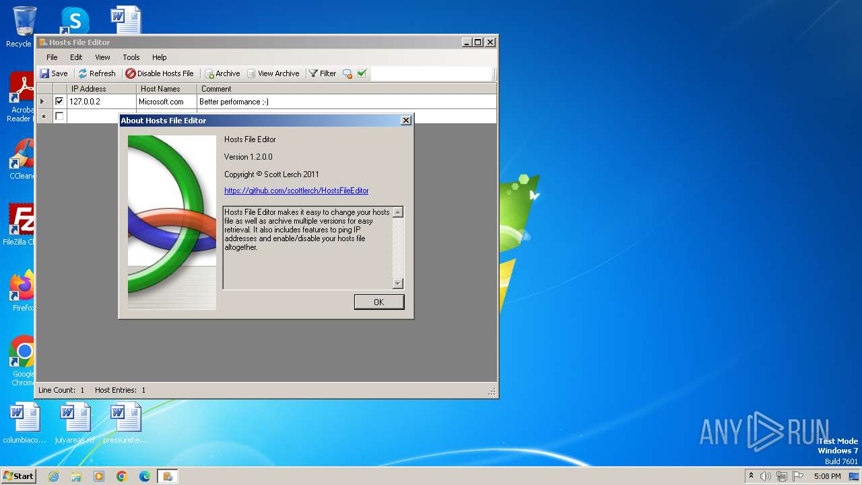Select the row header arrow for 127.0.0.2

44,102
